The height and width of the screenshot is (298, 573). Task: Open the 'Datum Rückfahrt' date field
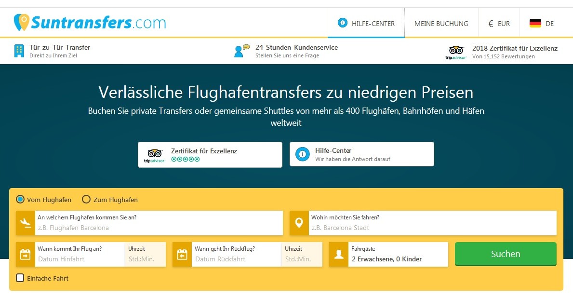point(237,254)
